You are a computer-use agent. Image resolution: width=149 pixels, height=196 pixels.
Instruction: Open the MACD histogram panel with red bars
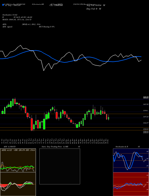coord(18,184)
